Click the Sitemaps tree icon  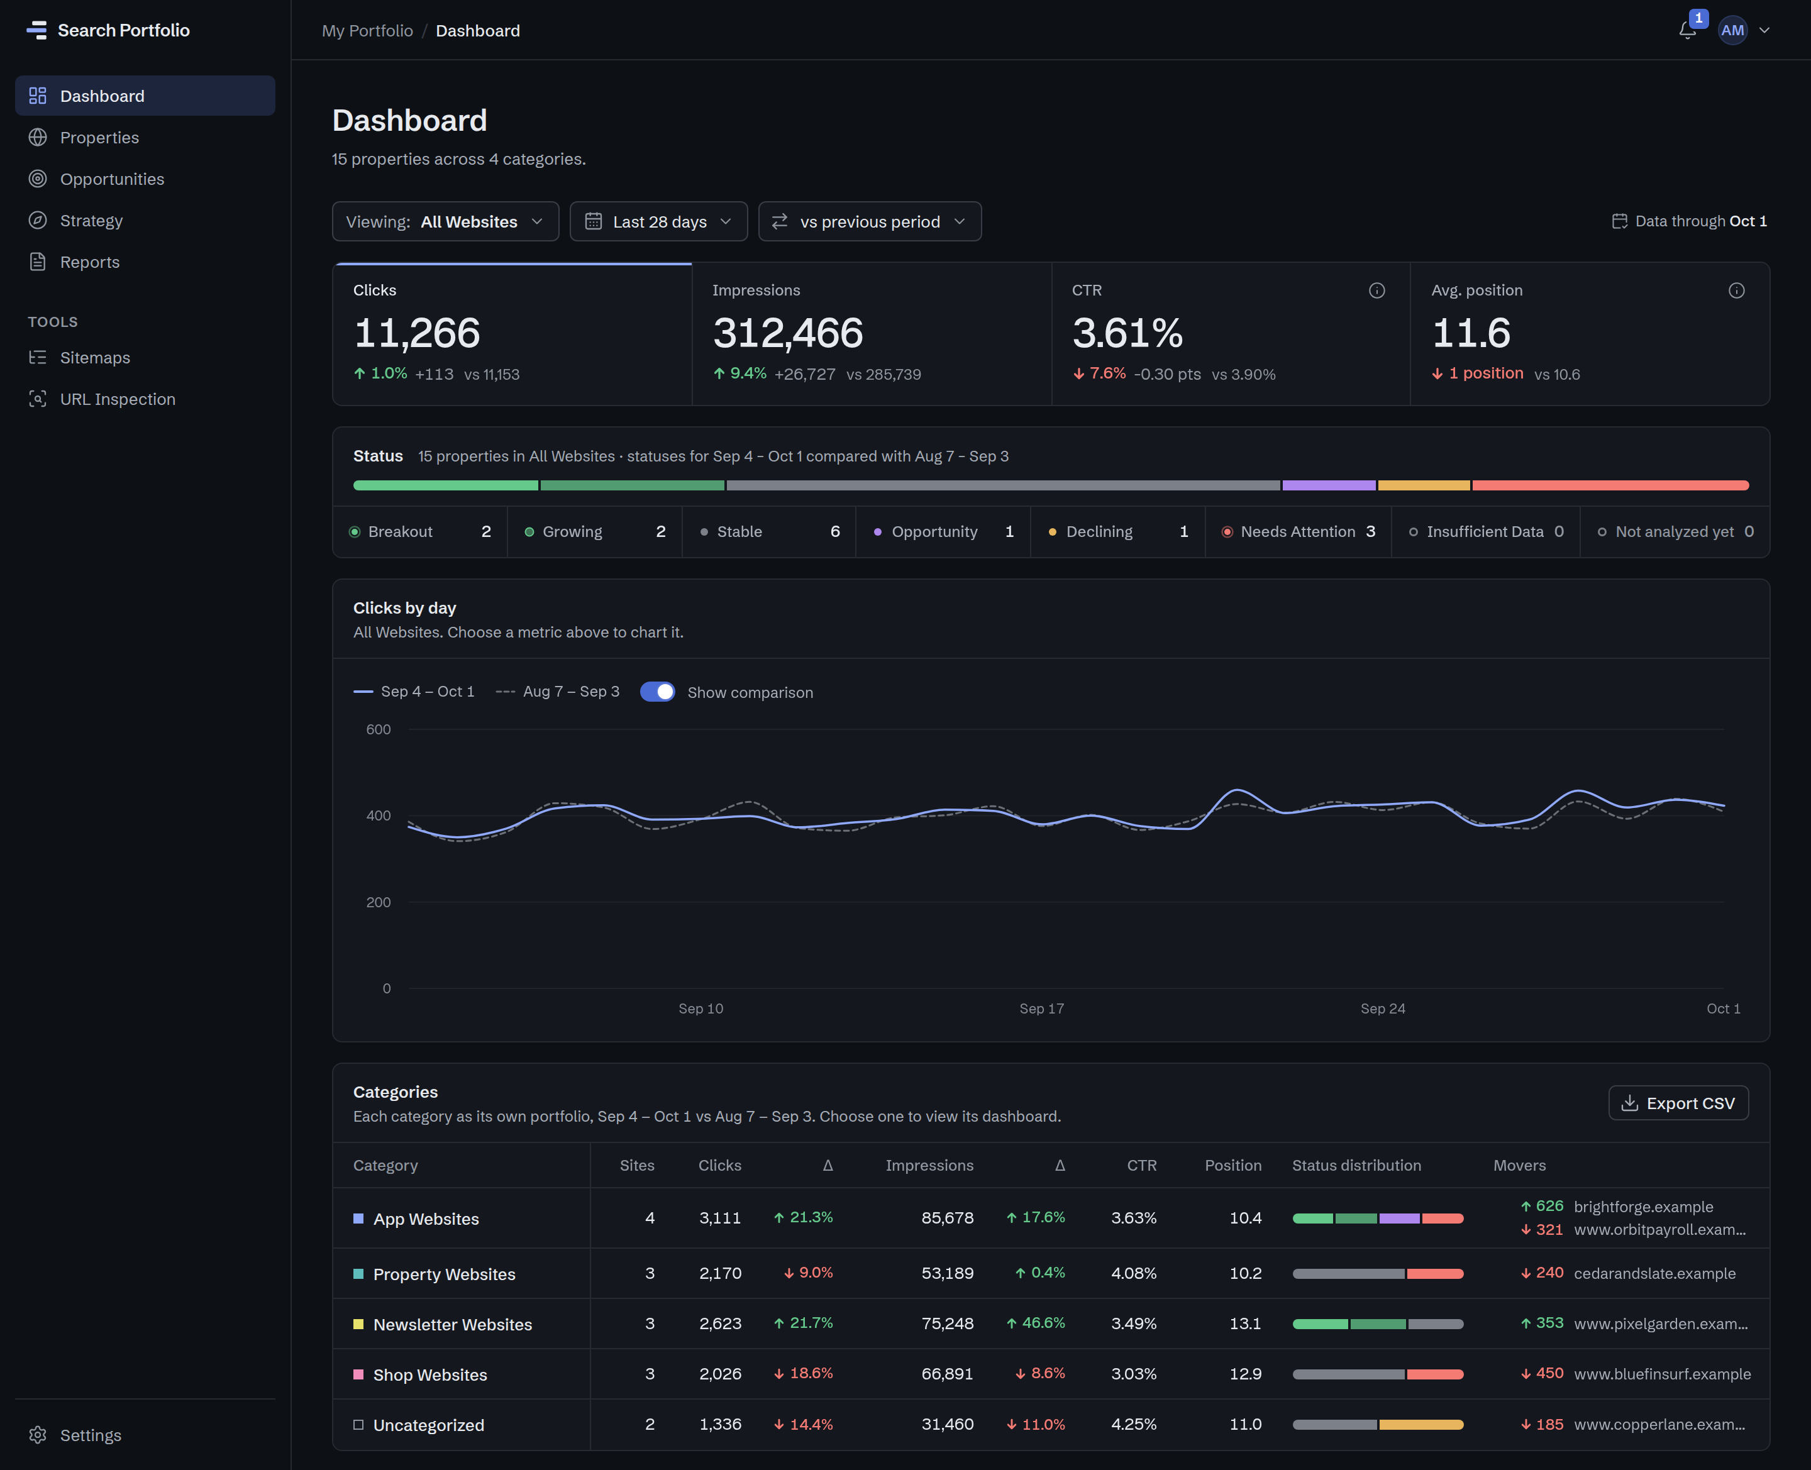(x=37, y=357)
